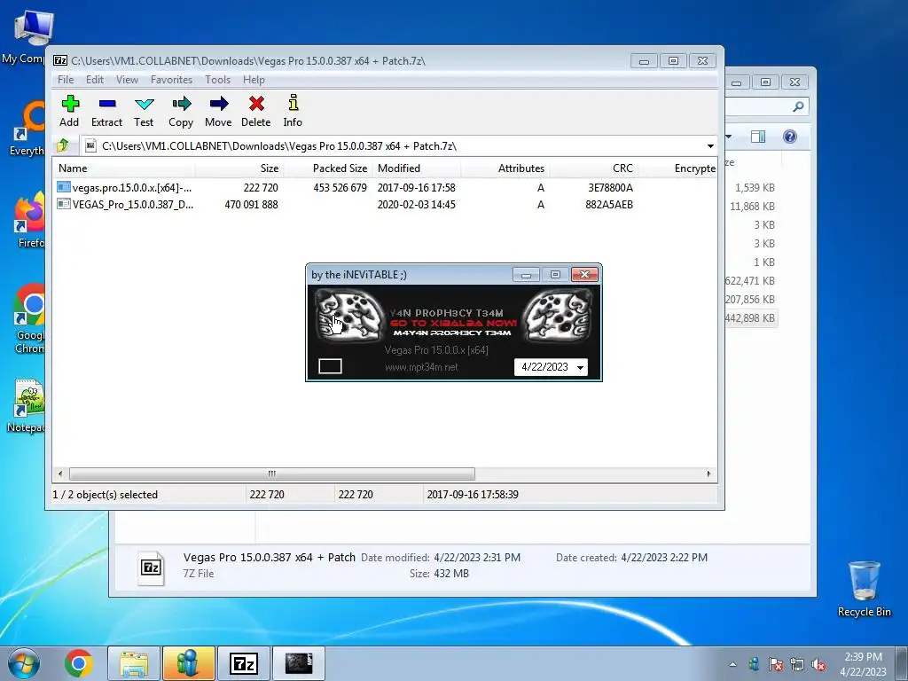
Task: Open the Recycle Bin desktop icon
Action: tap(864, 589)
